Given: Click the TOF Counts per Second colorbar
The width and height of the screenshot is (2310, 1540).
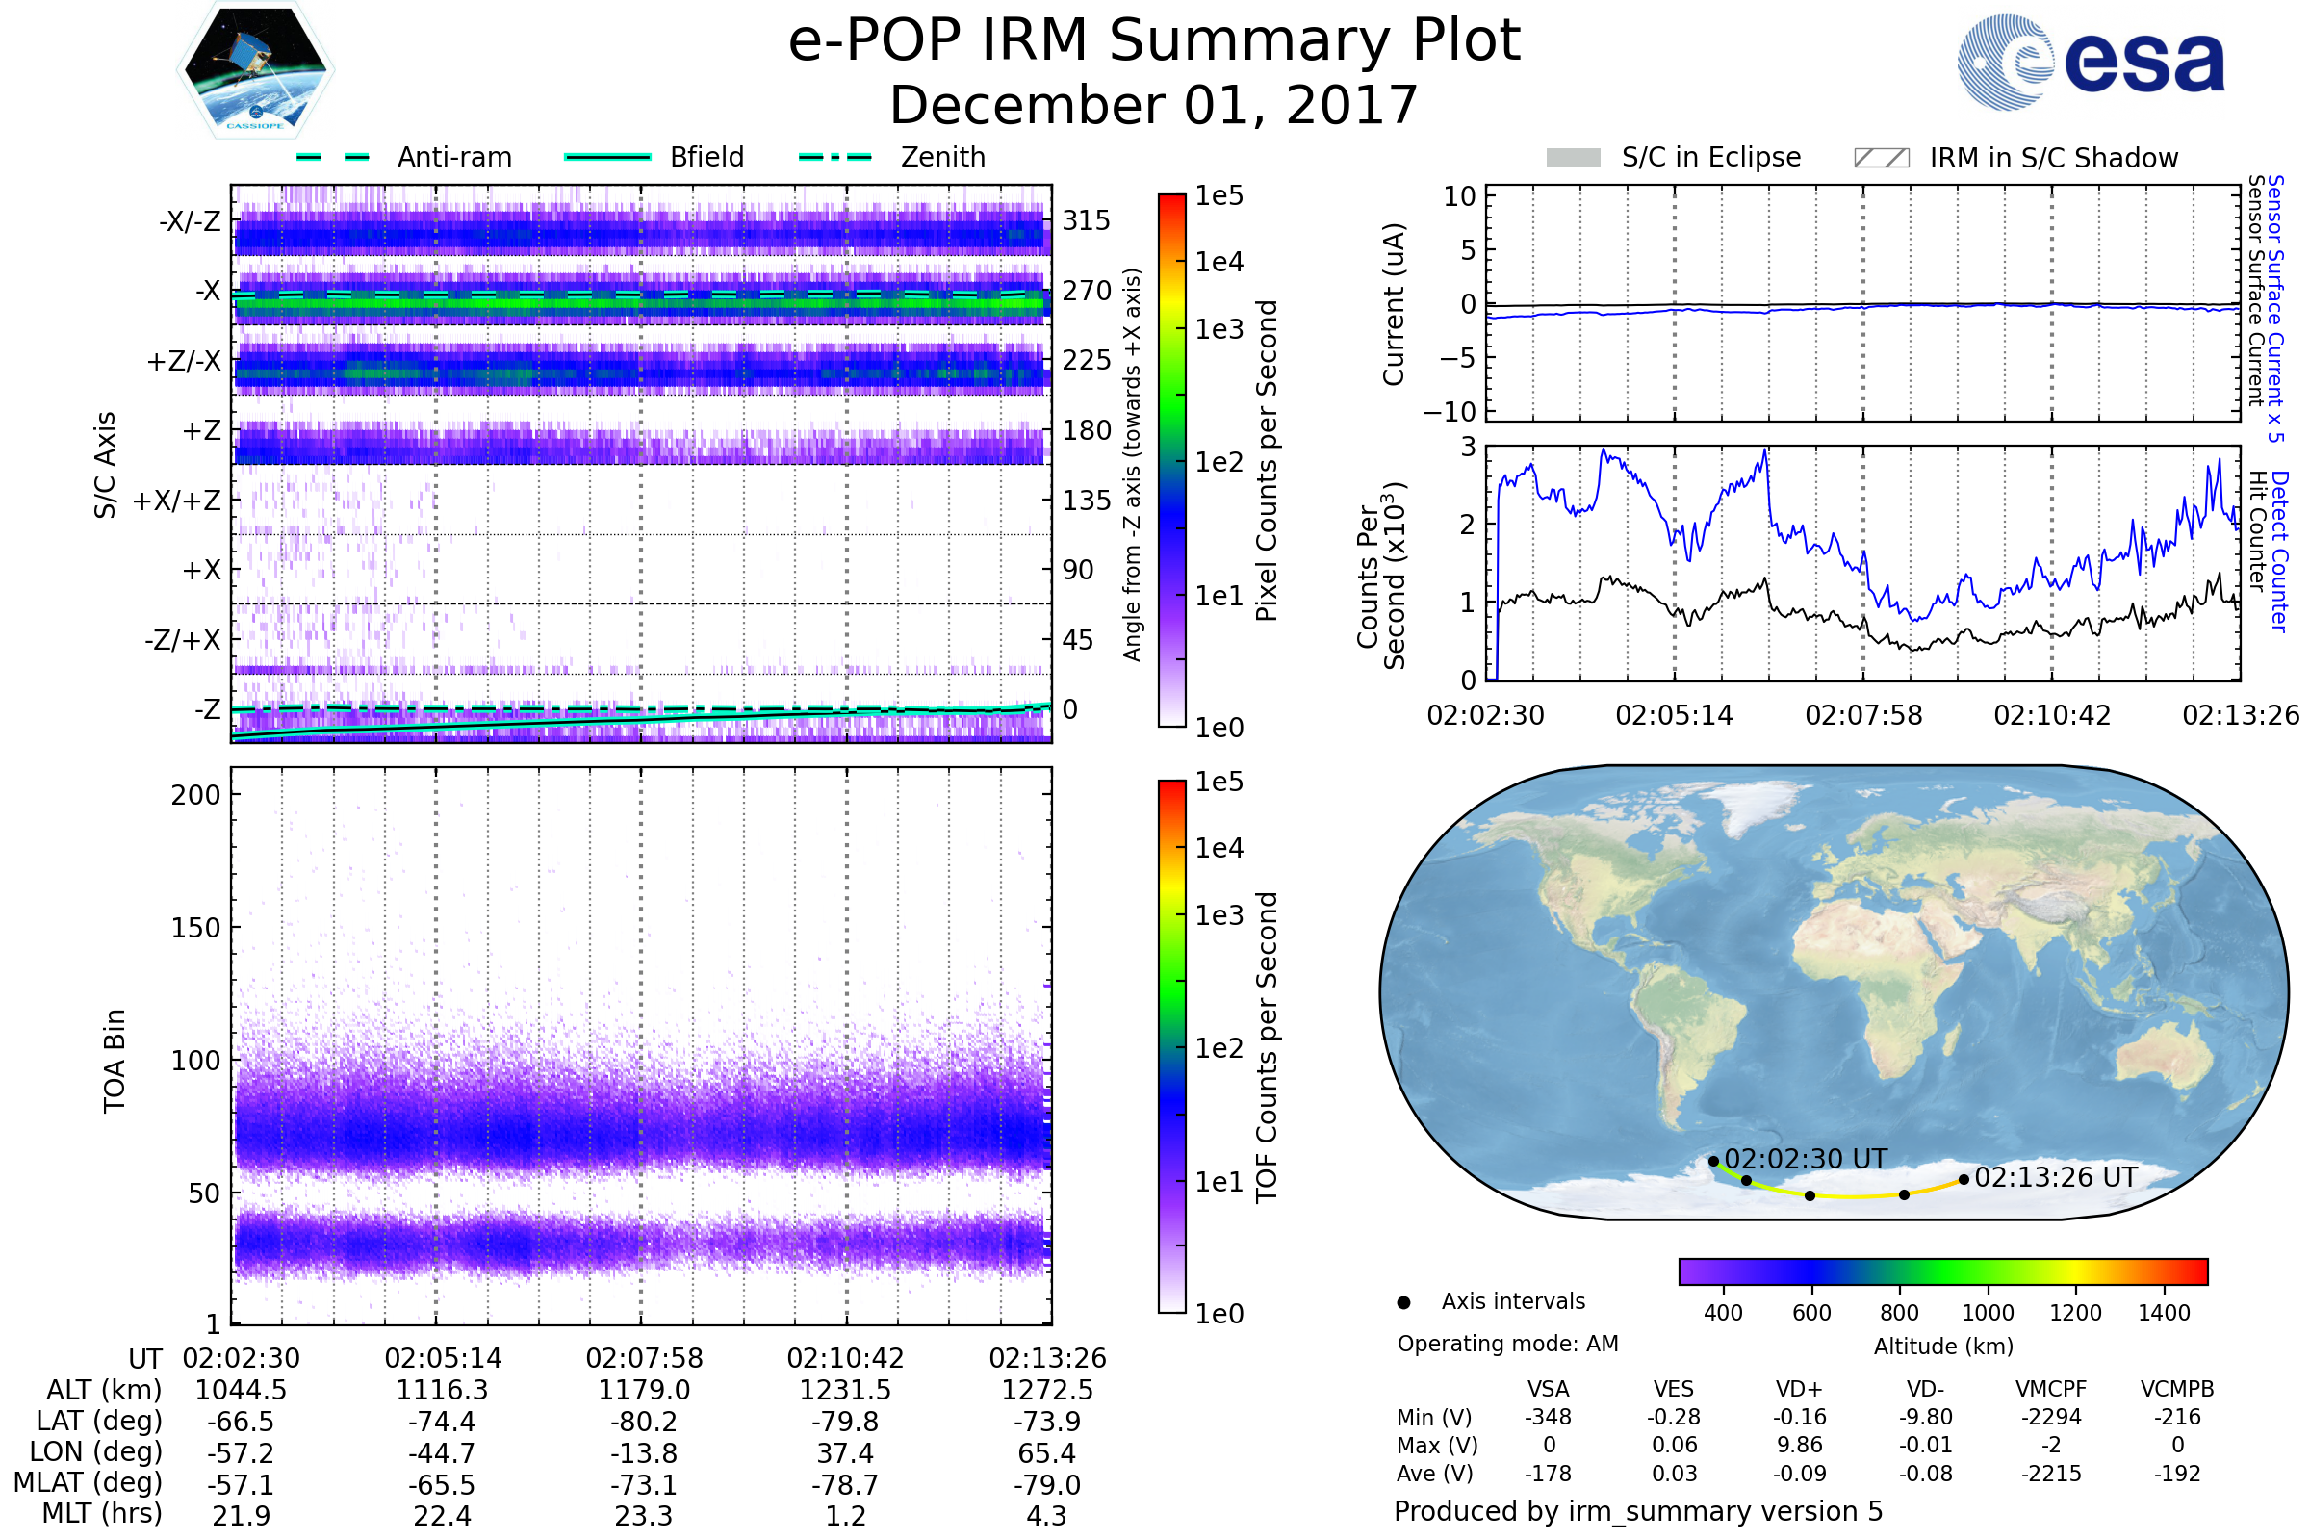Looking at the screenshot, I should click(x=1171, y=1046).
